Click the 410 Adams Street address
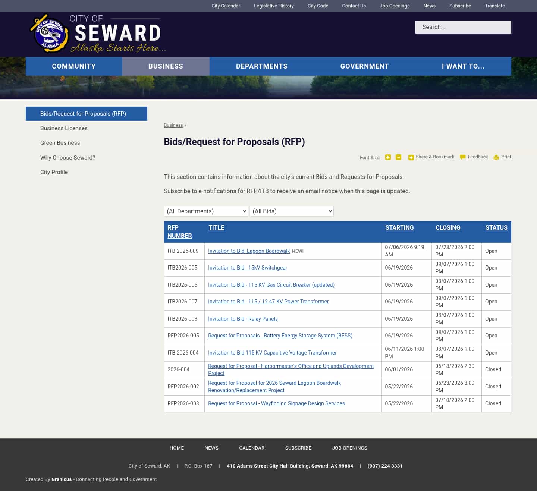This screenshot has width=537, height=491. click(x=290, y=466)
